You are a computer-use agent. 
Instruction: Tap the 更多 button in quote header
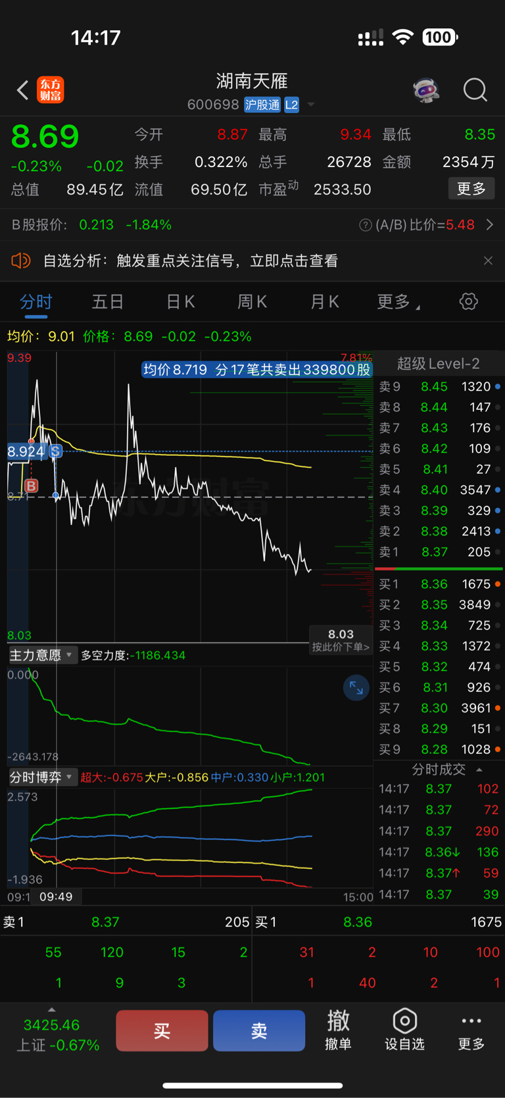tap(471, 189)
